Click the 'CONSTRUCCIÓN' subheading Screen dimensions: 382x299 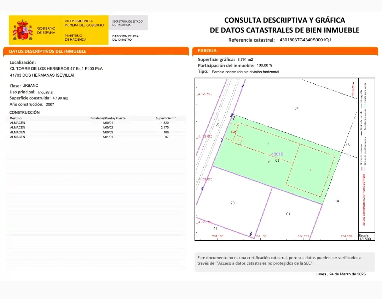pyautogui.click(x=24, y=113)
